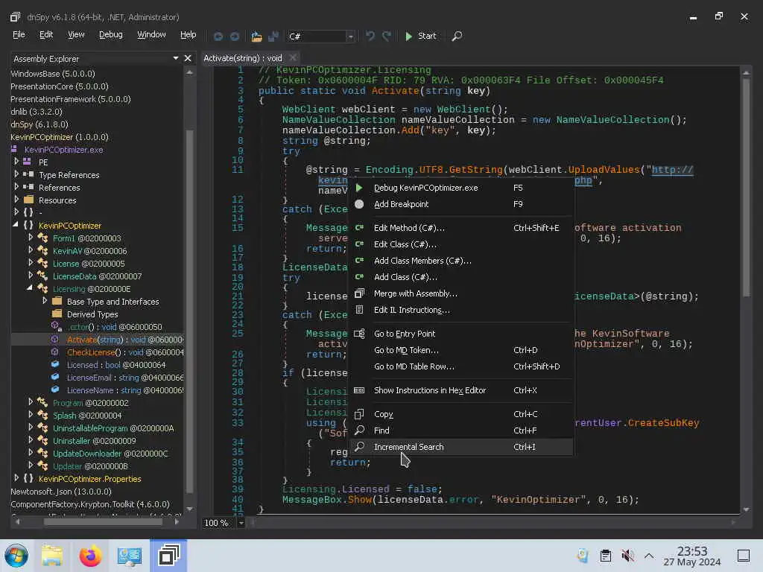Expand the Form1 class node
Screen dimensions: 763x572
point(31,238)
